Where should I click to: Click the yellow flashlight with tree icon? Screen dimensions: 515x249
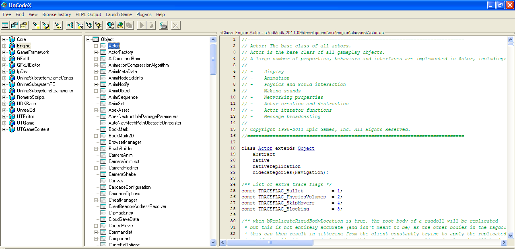98,25
